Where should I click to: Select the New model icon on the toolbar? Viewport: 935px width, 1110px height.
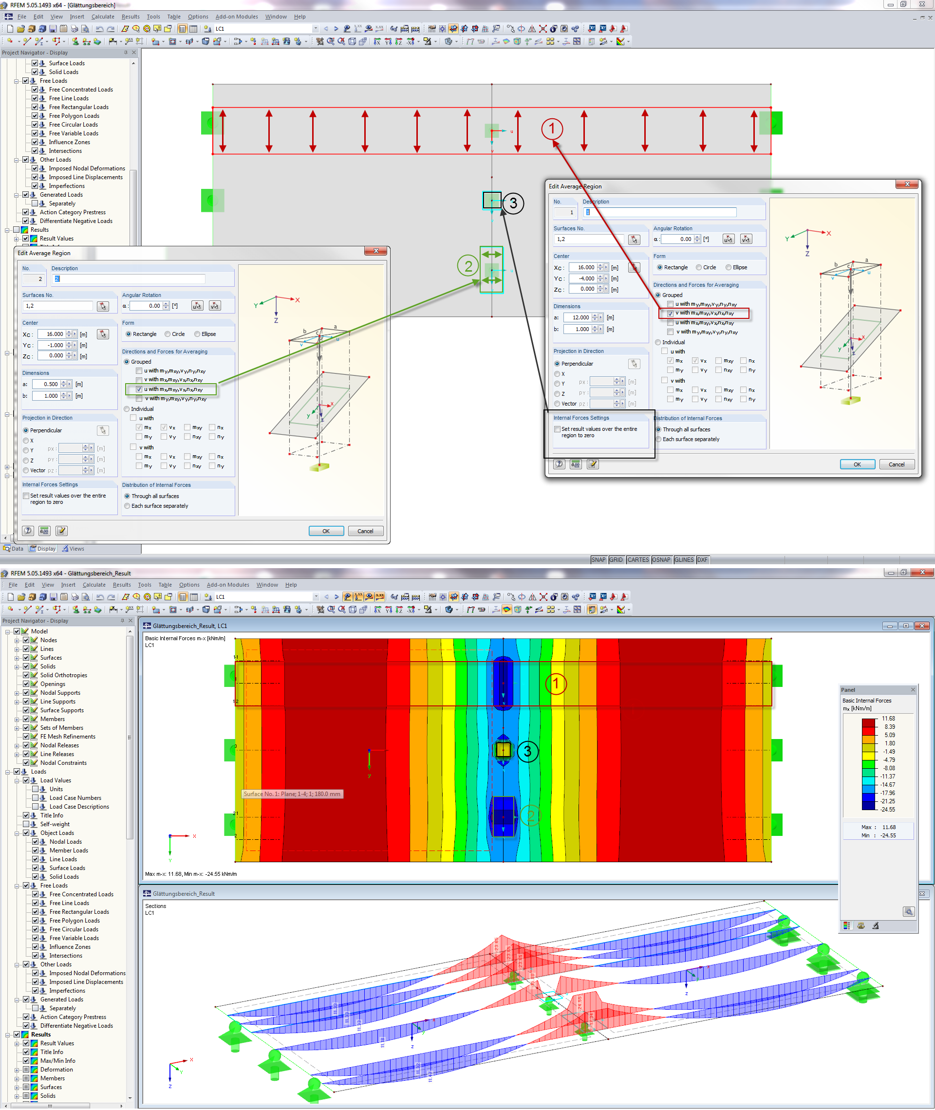[10, 29]
